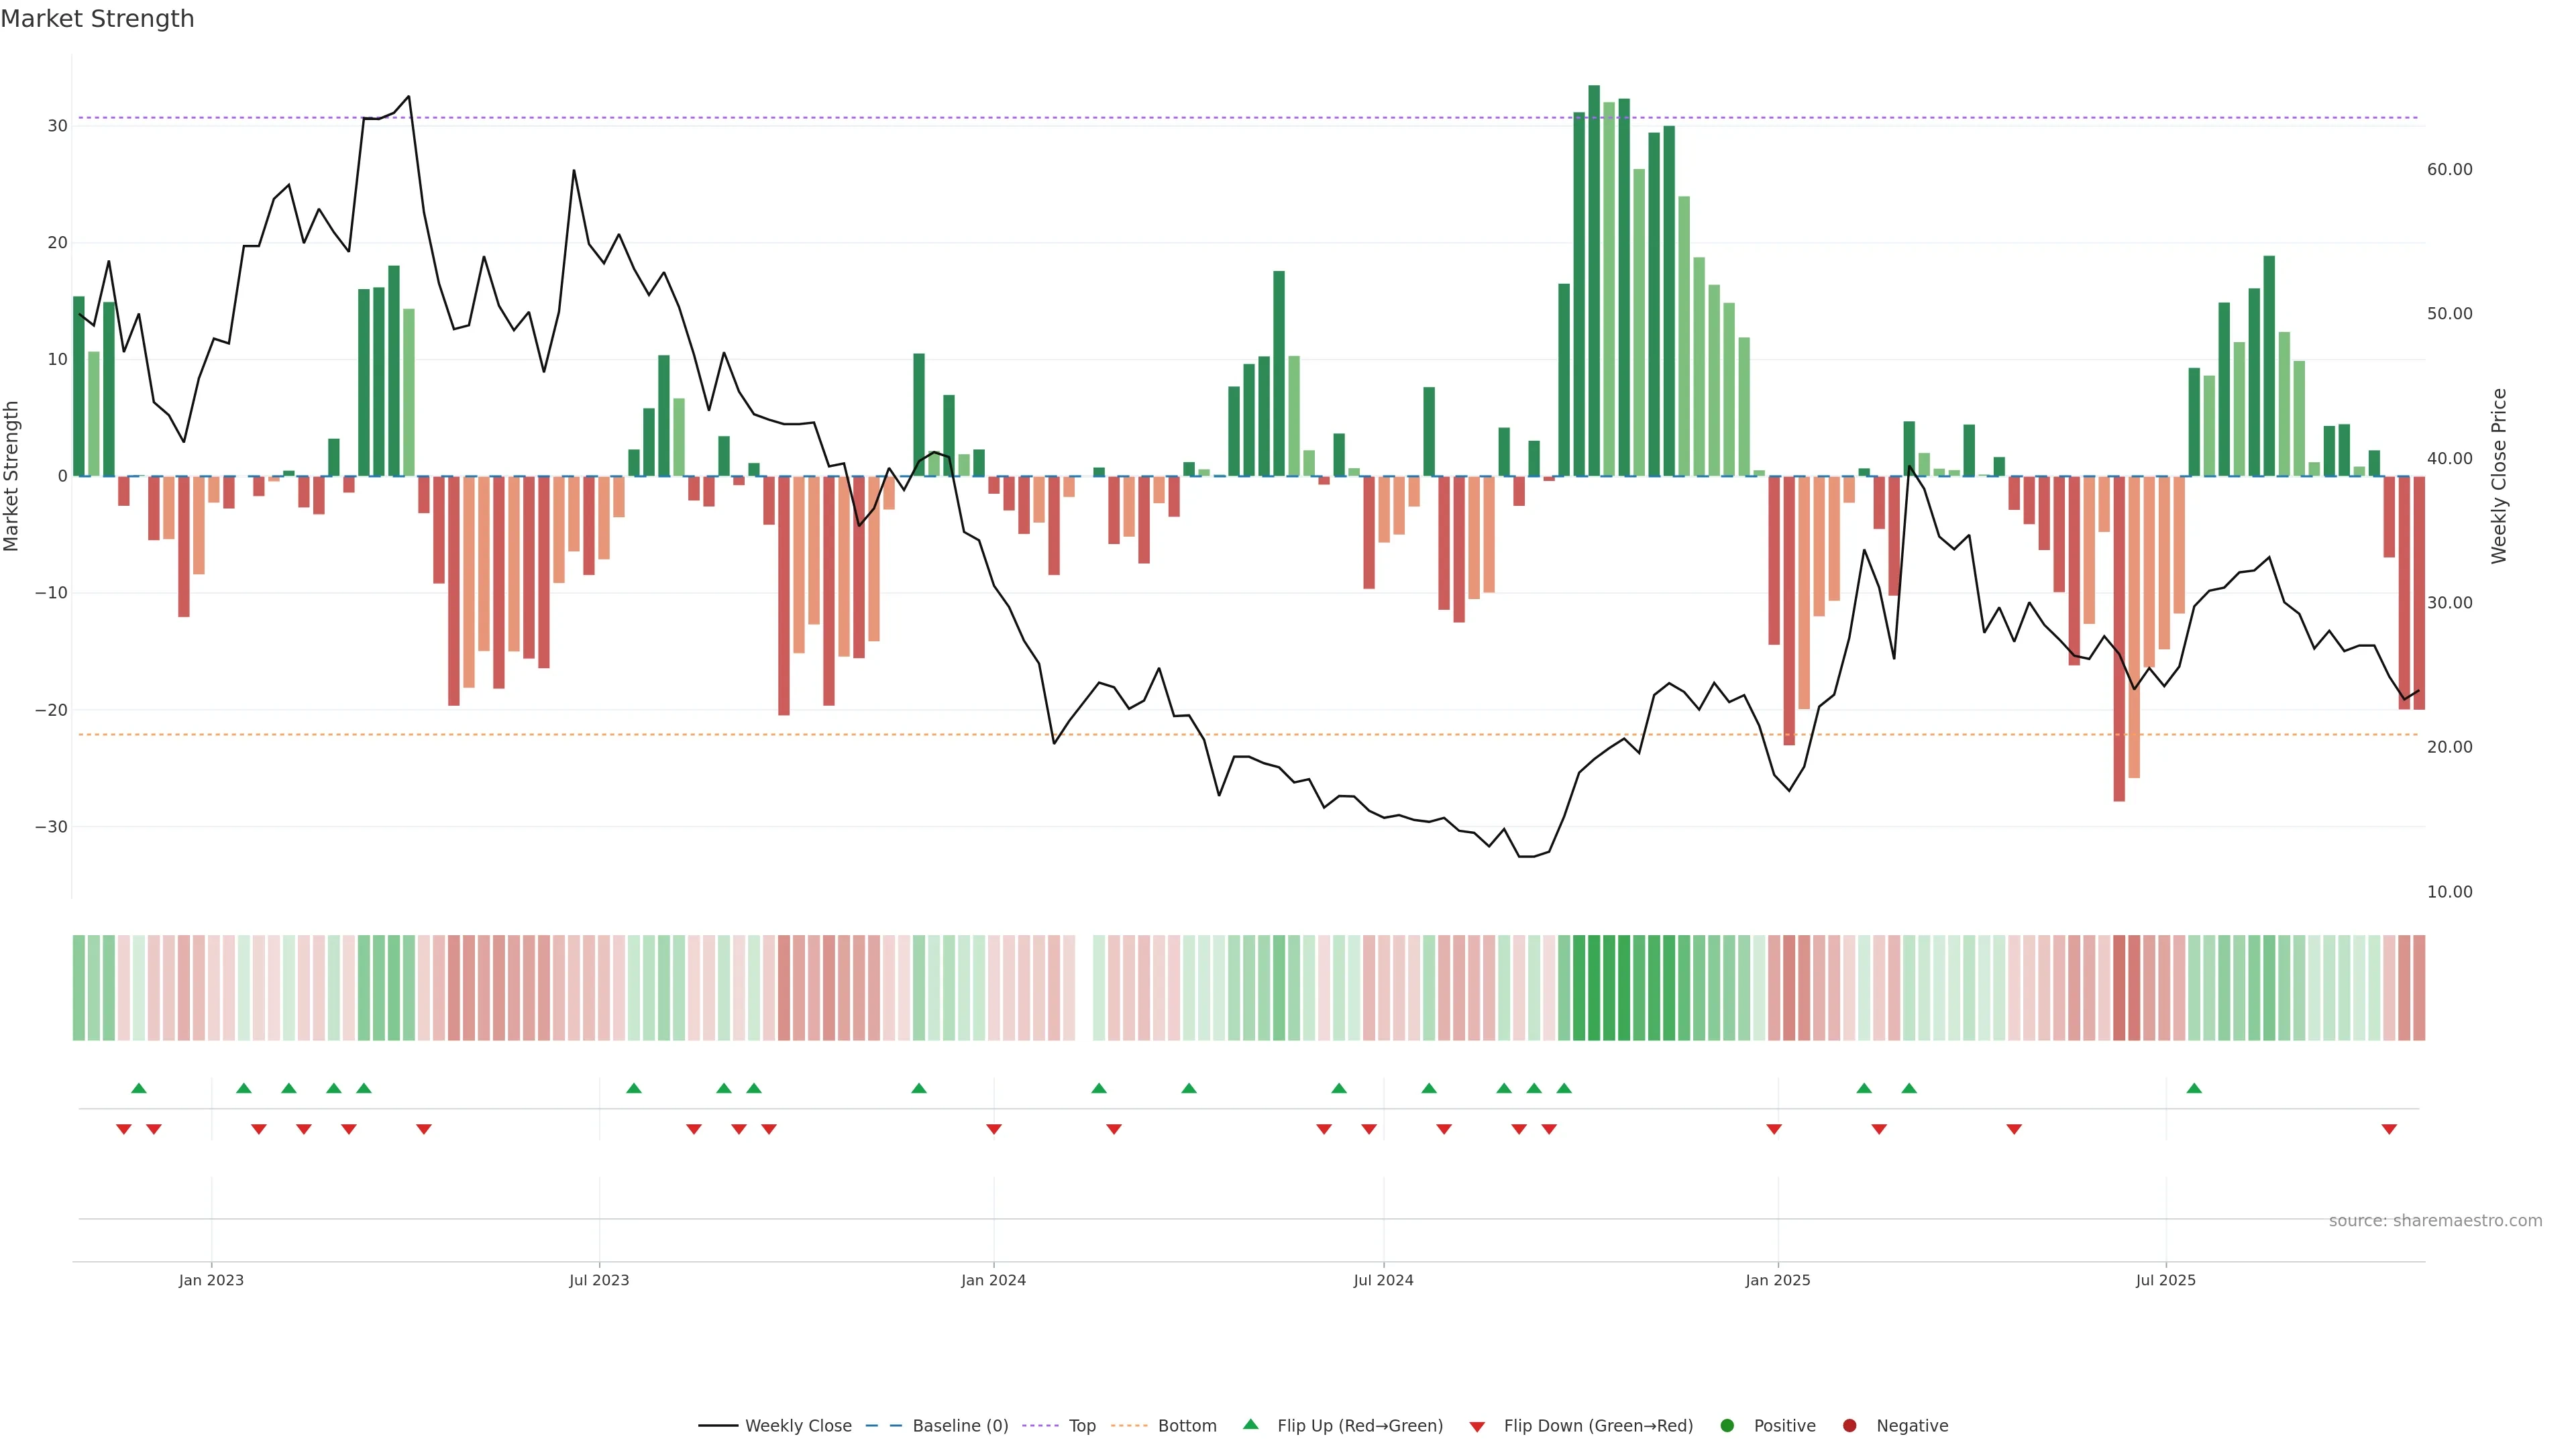
Task: Click the purple dotted Top legend line icon
Action: point(1040,1426)
